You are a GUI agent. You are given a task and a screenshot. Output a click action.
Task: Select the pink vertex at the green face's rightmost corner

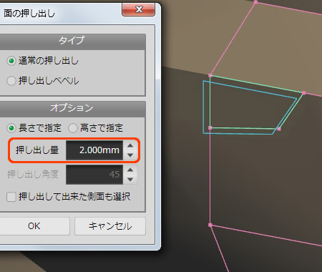tap(303, 92)
